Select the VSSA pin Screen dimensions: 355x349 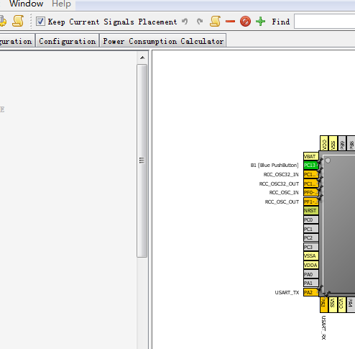point(310,256)
